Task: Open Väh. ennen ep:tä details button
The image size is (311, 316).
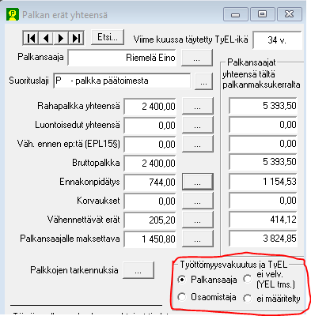Action: click(198, 144)
